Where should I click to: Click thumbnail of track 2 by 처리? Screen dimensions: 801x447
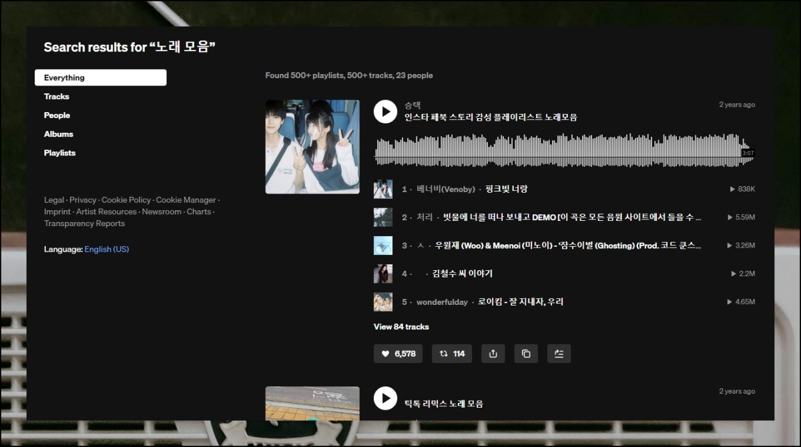point(383,217)
